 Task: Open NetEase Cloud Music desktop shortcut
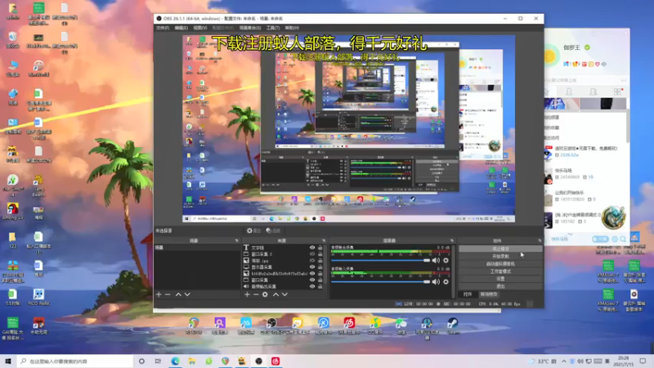pyautogui.click(x=349, y=325)
